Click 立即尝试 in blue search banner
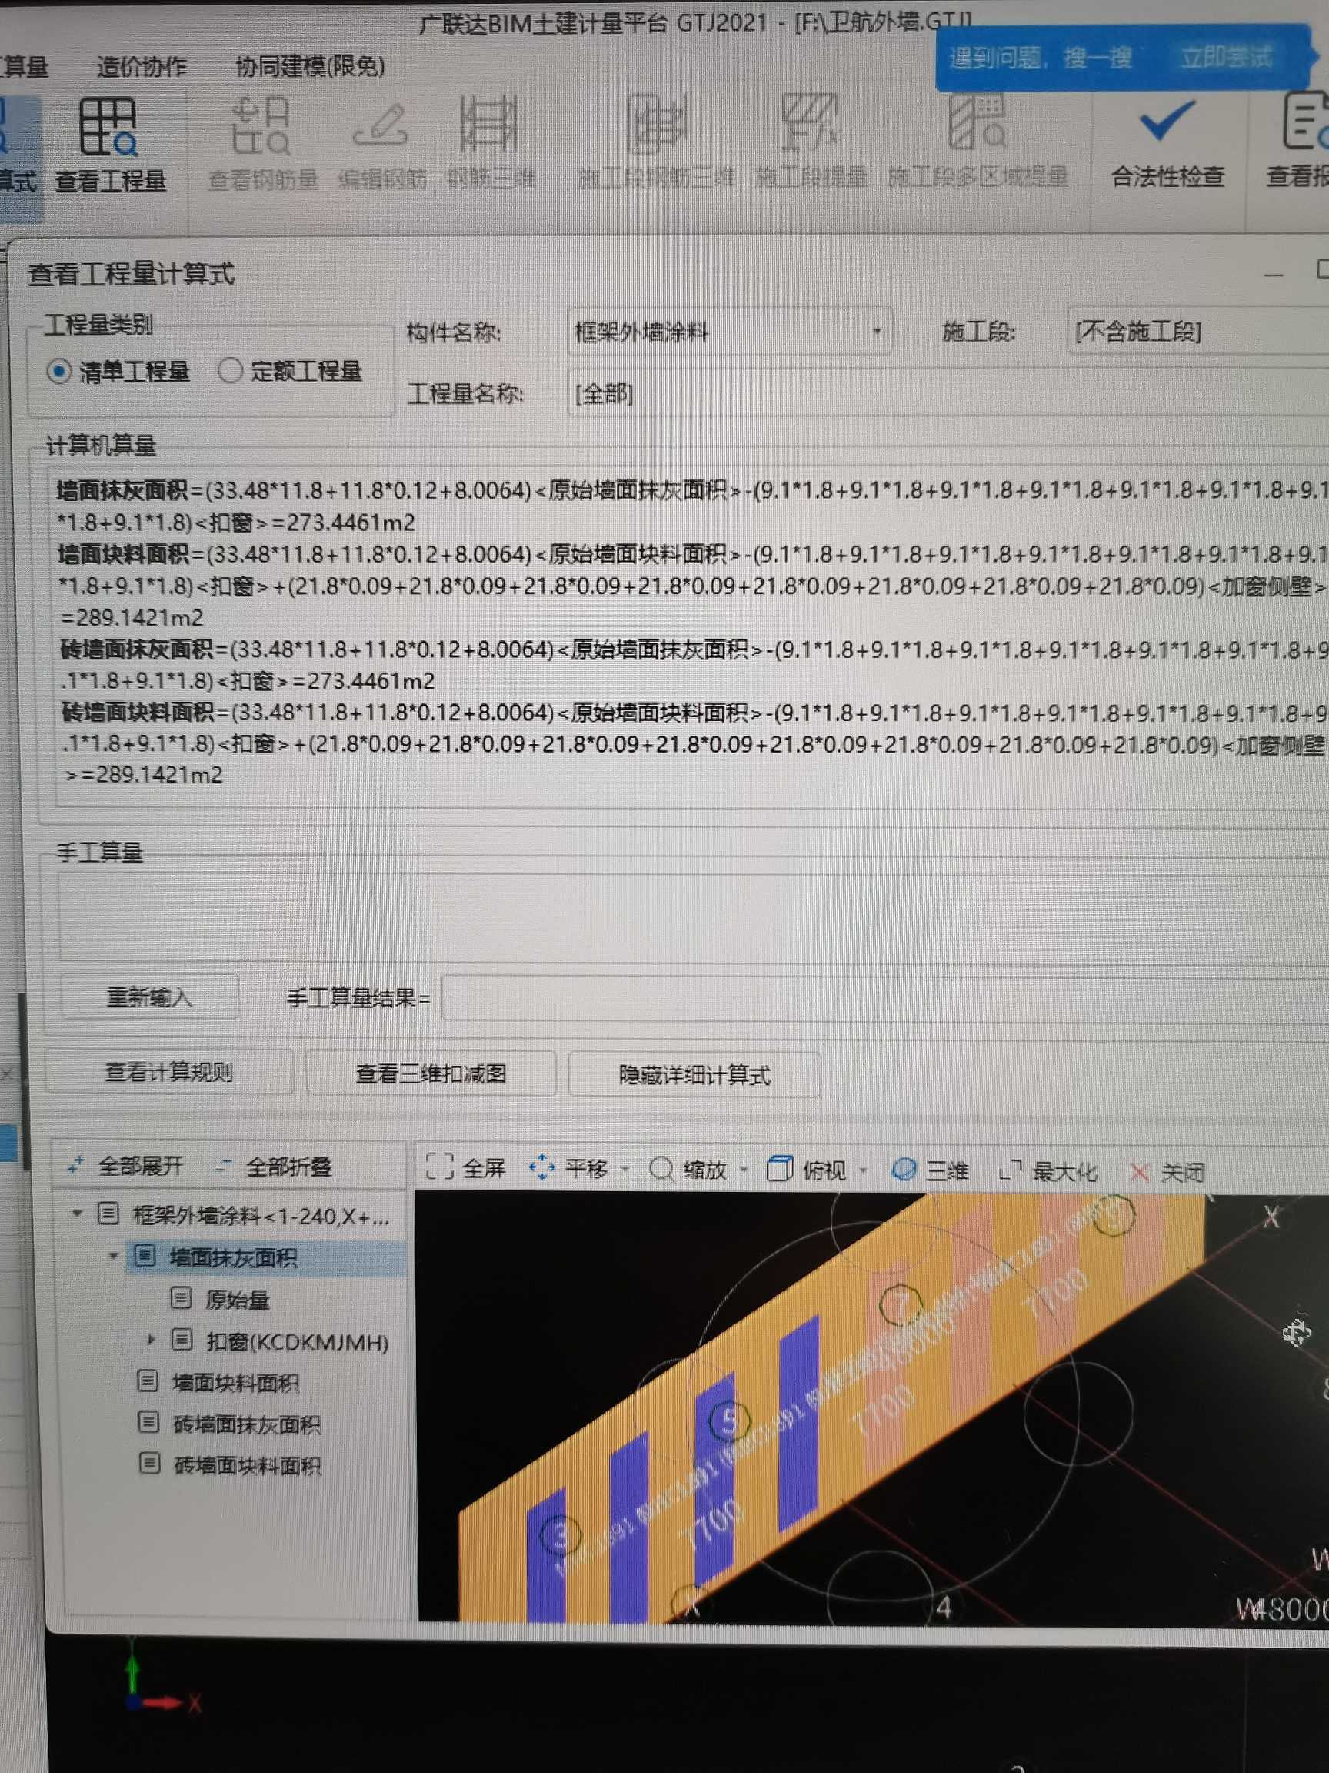Image resolution: width=1329 pixels, height=1773 pixels. pyautogui.click(x=1226, y=57)
